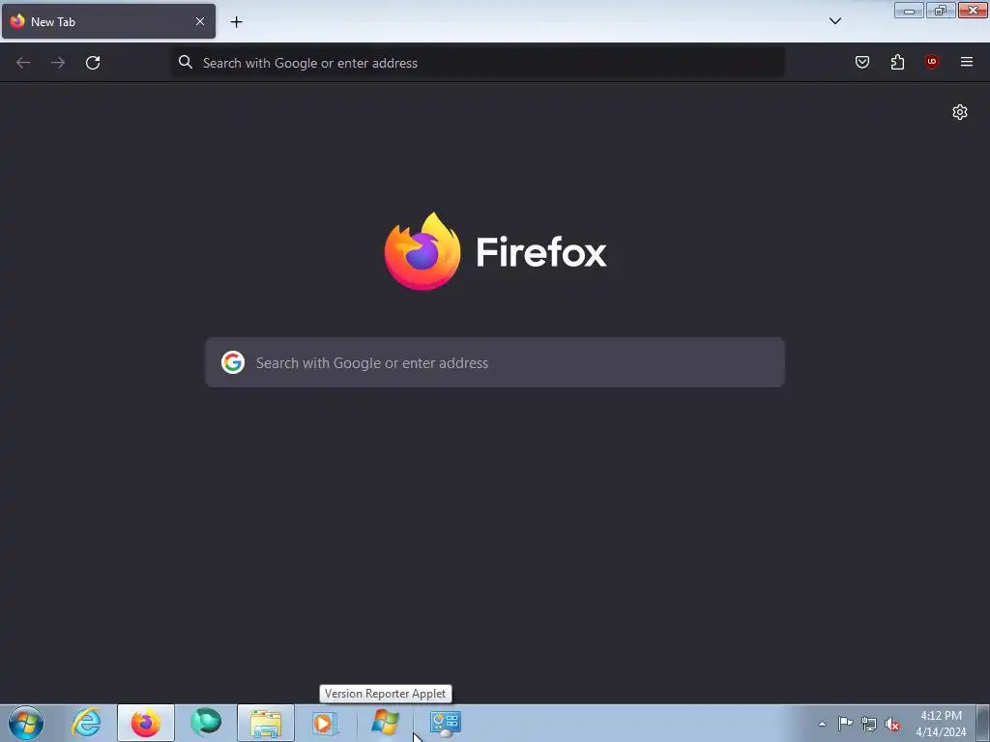
Task: Open Windows Explorer folder on taskbar
Action: coord(266,723)
